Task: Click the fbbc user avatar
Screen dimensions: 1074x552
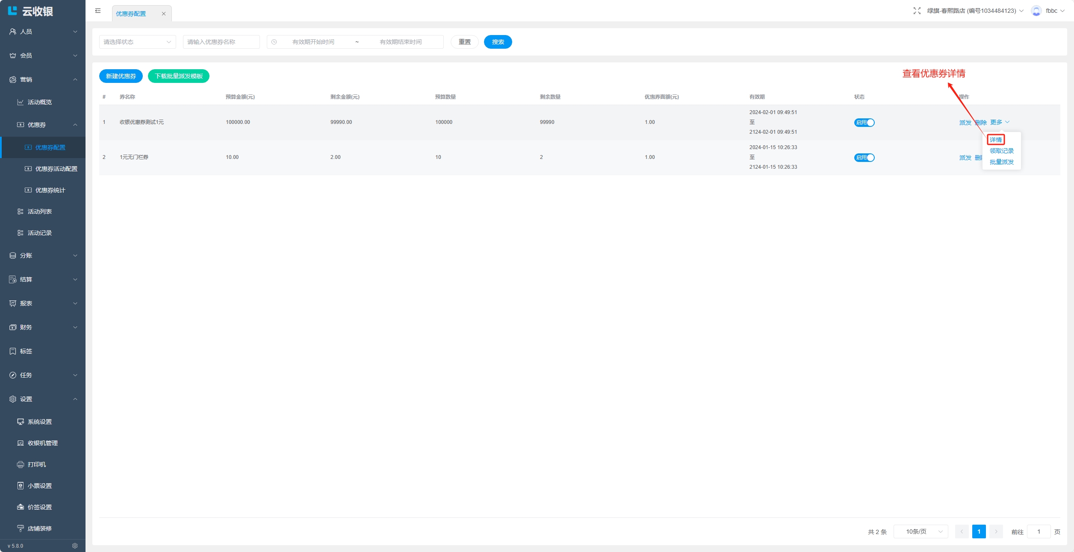Action: tap(1036, 11)
